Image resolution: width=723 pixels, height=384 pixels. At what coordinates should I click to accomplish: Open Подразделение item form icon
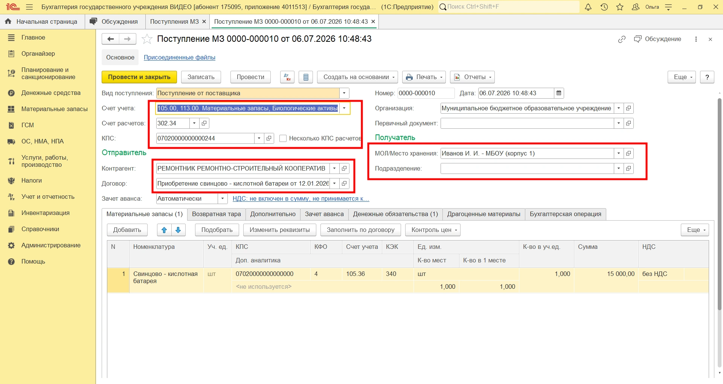[x=628, y=168]
